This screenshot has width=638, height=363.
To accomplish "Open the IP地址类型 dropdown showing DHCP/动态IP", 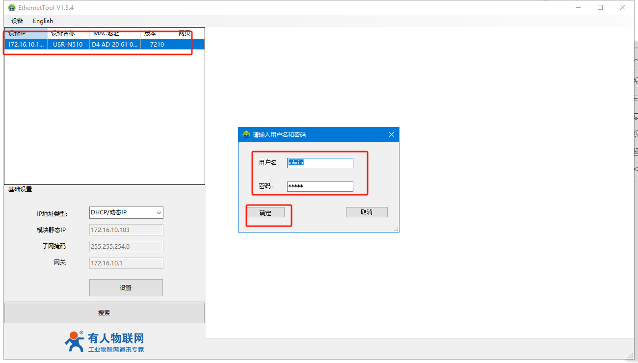I will [126, 212].
